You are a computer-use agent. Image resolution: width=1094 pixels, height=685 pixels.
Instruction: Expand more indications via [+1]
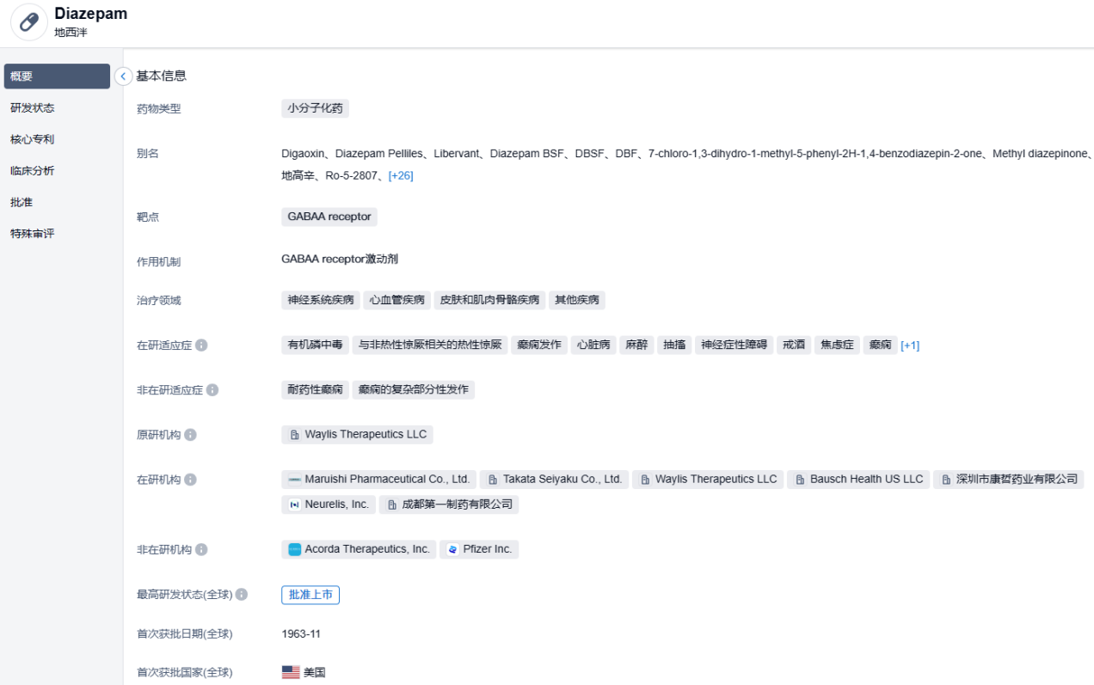point(910,346)
